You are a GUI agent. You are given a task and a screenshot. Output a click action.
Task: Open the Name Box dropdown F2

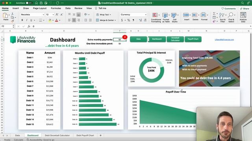coord(13,26)
